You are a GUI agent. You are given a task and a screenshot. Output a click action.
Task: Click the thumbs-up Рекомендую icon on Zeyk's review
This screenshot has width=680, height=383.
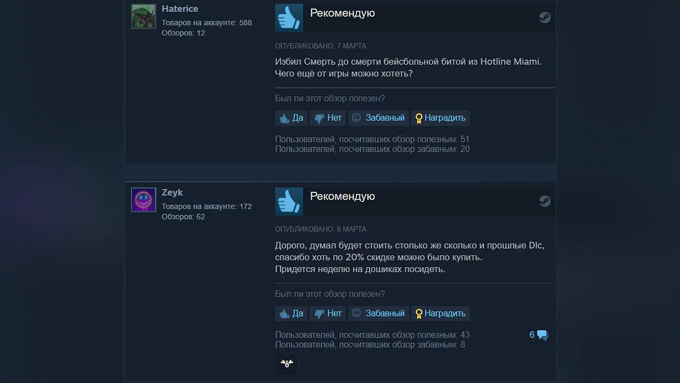coord(289,201)
